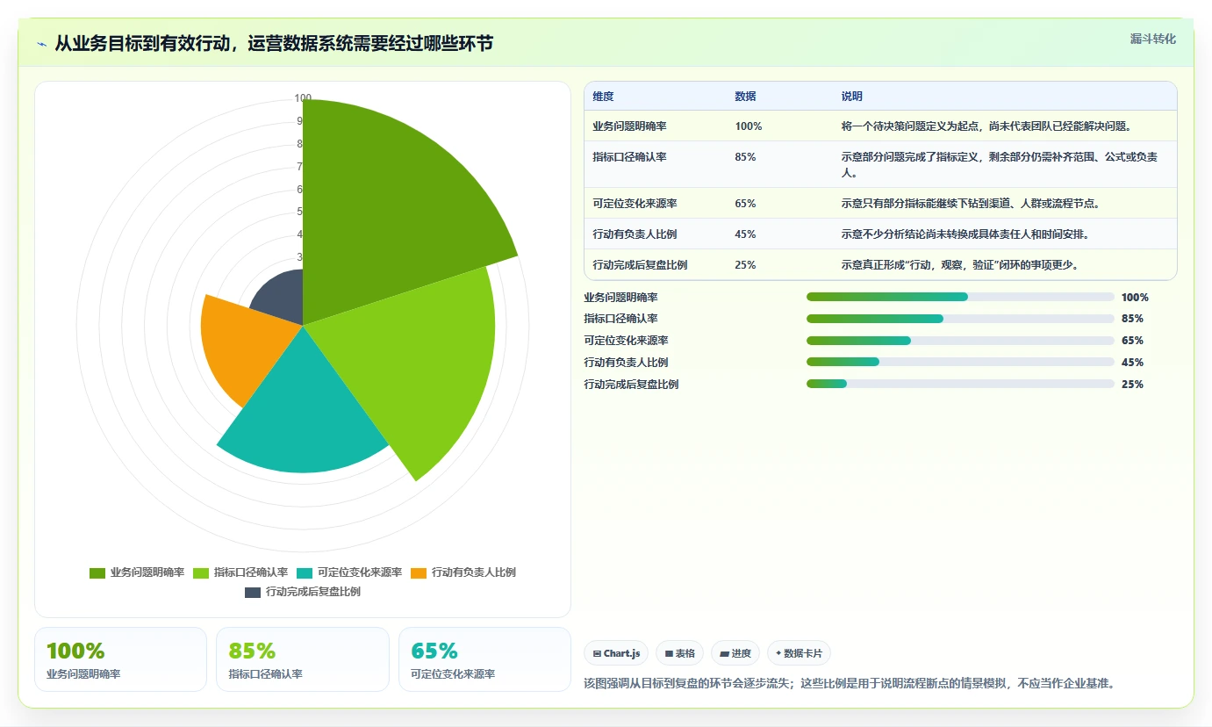Toggle the 可定位变化来源率 legend swatch
Image resolution: width=1212 pixels, height=727 pixels.
point(305,573)
